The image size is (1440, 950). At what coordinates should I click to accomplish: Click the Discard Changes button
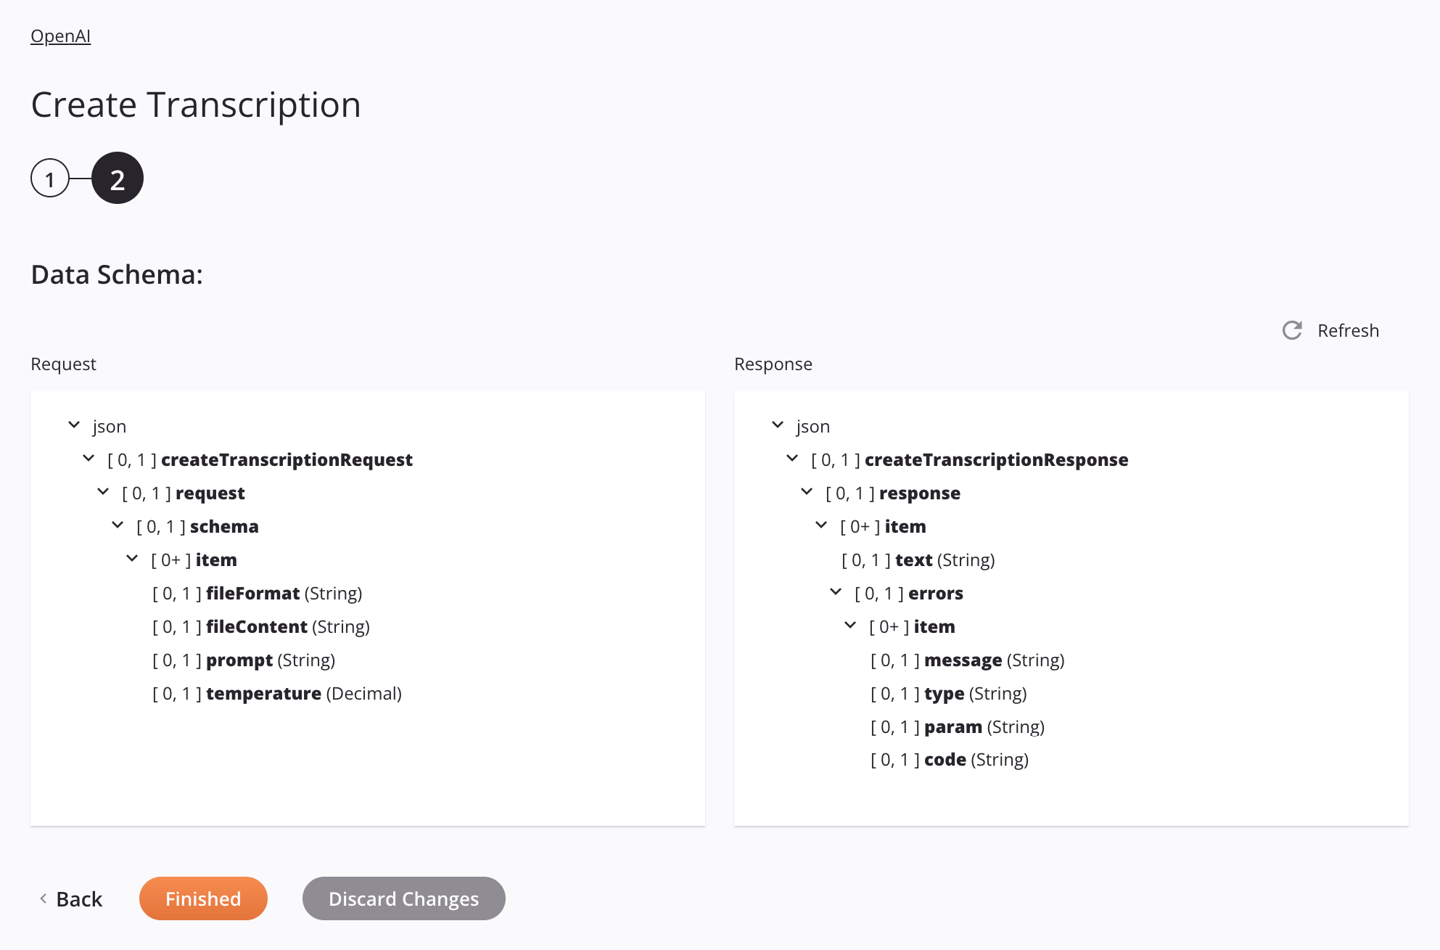tap(404, 898)
